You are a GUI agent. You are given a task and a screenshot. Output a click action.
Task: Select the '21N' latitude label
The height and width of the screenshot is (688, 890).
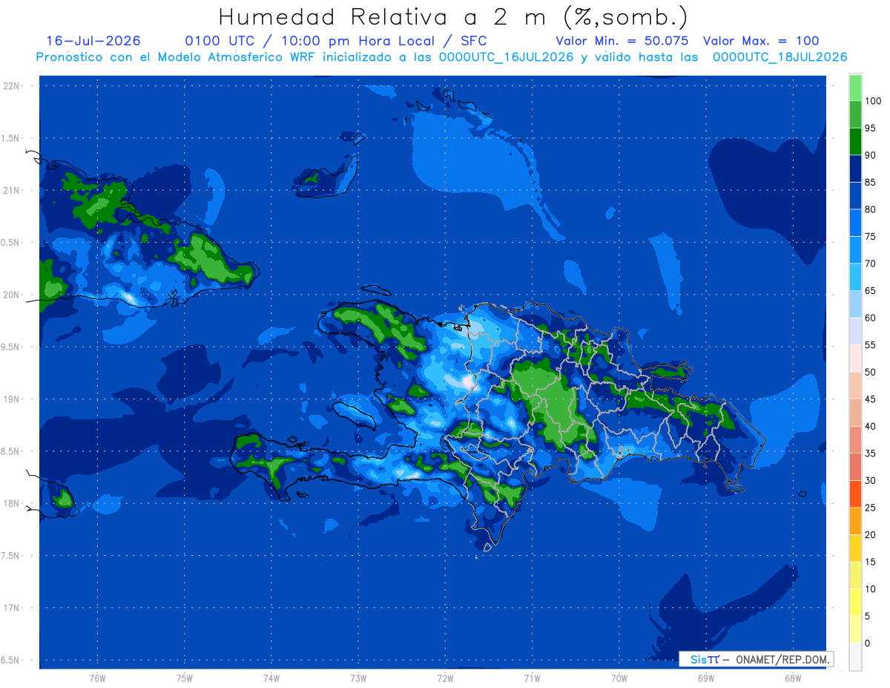[x=11, y=190]
